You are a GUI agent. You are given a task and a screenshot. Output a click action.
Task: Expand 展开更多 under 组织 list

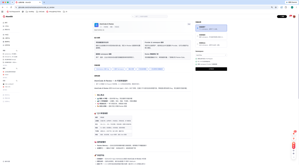5,78
